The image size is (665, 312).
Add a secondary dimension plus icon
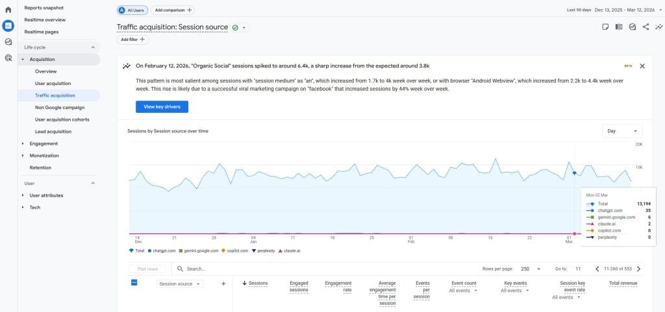pos(223,283)
